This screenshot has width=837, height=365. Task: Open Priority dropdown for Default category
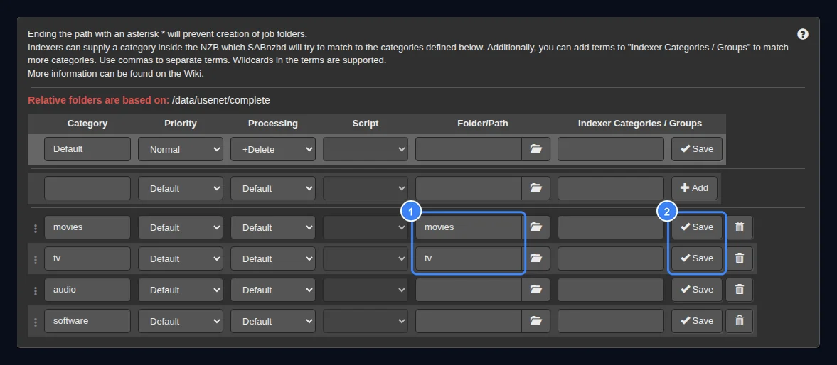pyautogui.click(x=181, y=149)
